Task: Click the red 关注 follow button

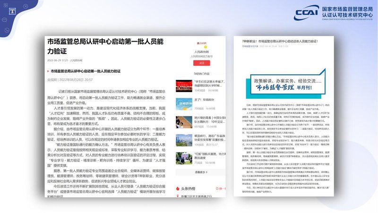Action: click(202, 63)
